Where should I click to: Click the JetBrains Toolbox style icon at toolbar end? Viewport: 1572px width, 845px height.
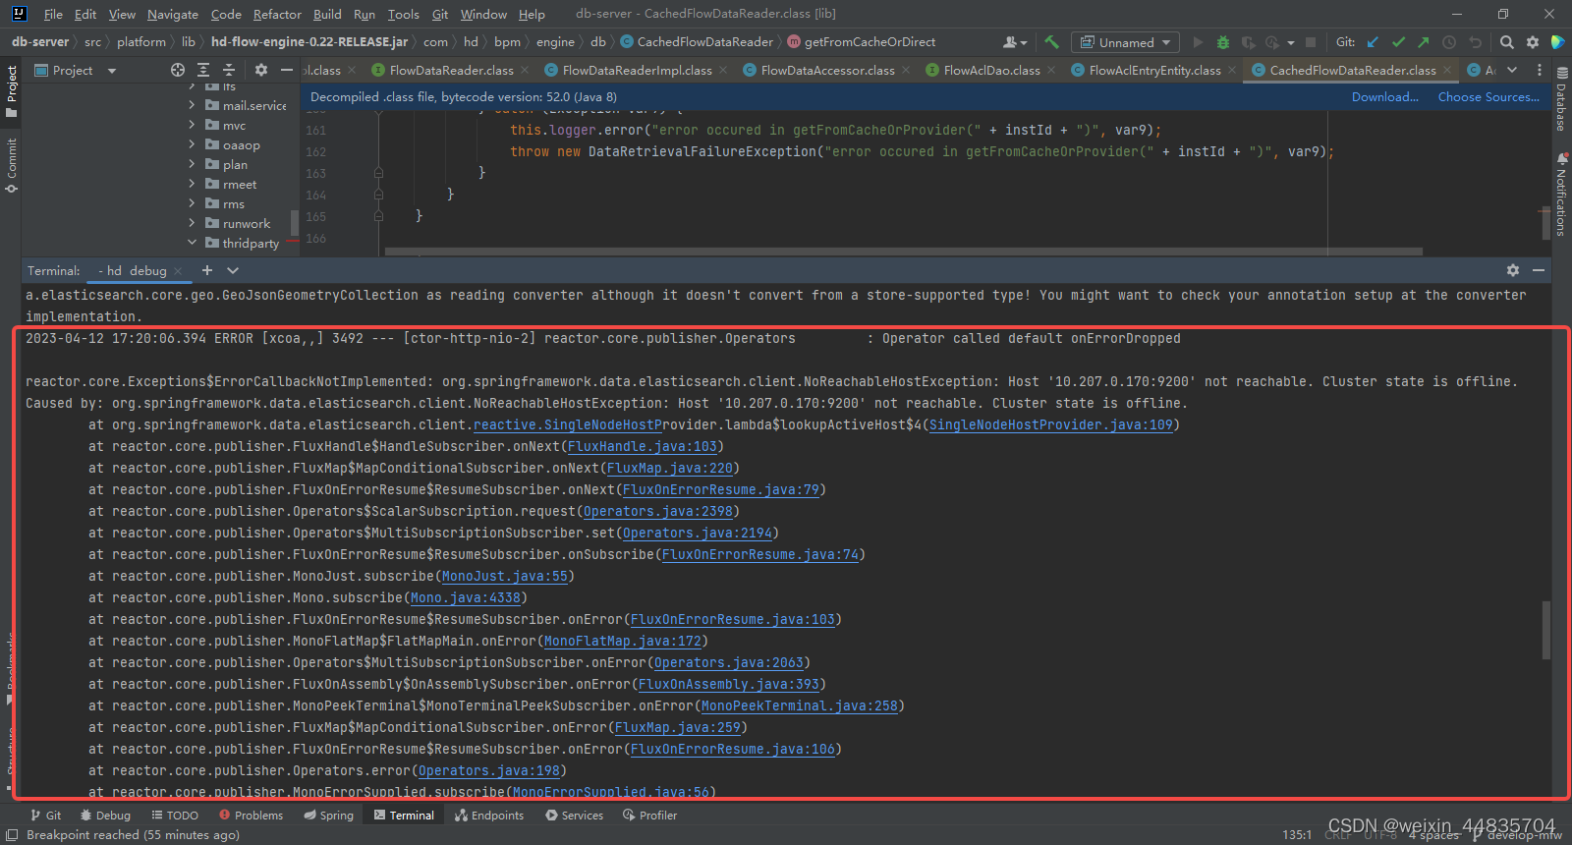(1557, 42)
